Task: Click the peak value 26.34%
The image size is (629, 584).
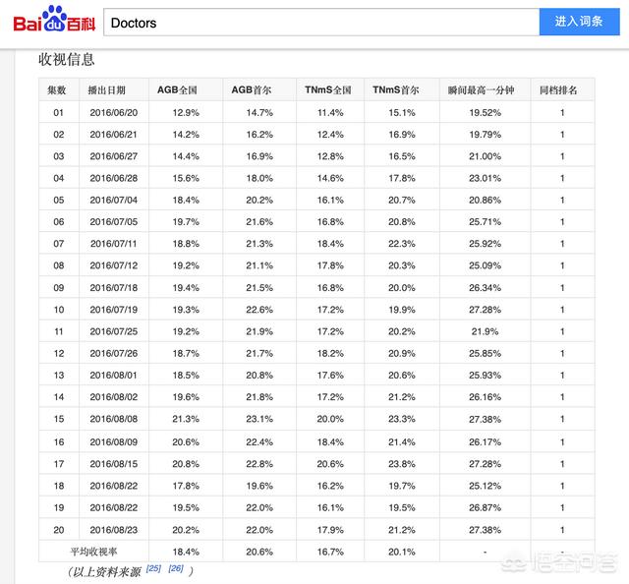Action: point(485,288)
